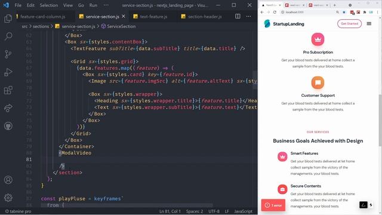Click 'sections' in the breadcrumb
The height and width of the screenshot is (215, 382).
(41, 26)
